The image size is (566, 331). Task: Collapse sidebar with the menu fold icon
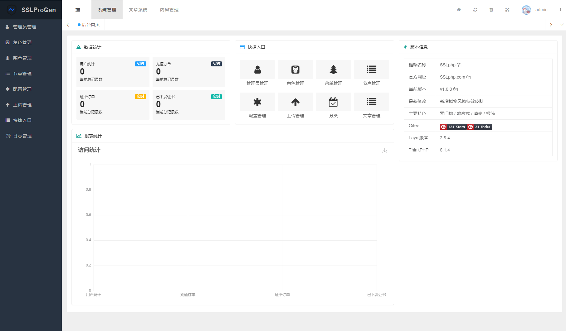[78, 10]
